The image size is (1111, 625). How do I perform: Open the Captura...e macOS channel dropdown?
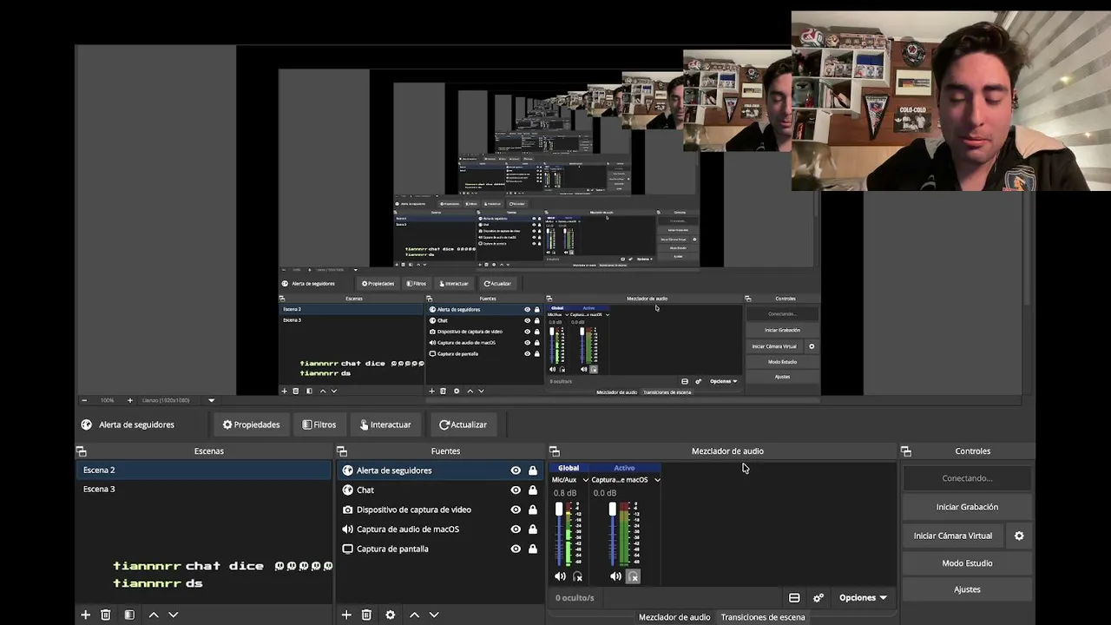coord(657,480)
